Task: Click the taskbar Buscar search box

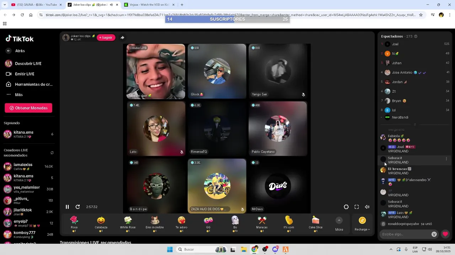Action: 202,249
